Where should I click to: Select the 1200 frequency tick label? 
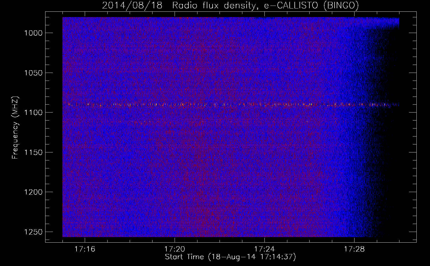click(x=33, y=192)
